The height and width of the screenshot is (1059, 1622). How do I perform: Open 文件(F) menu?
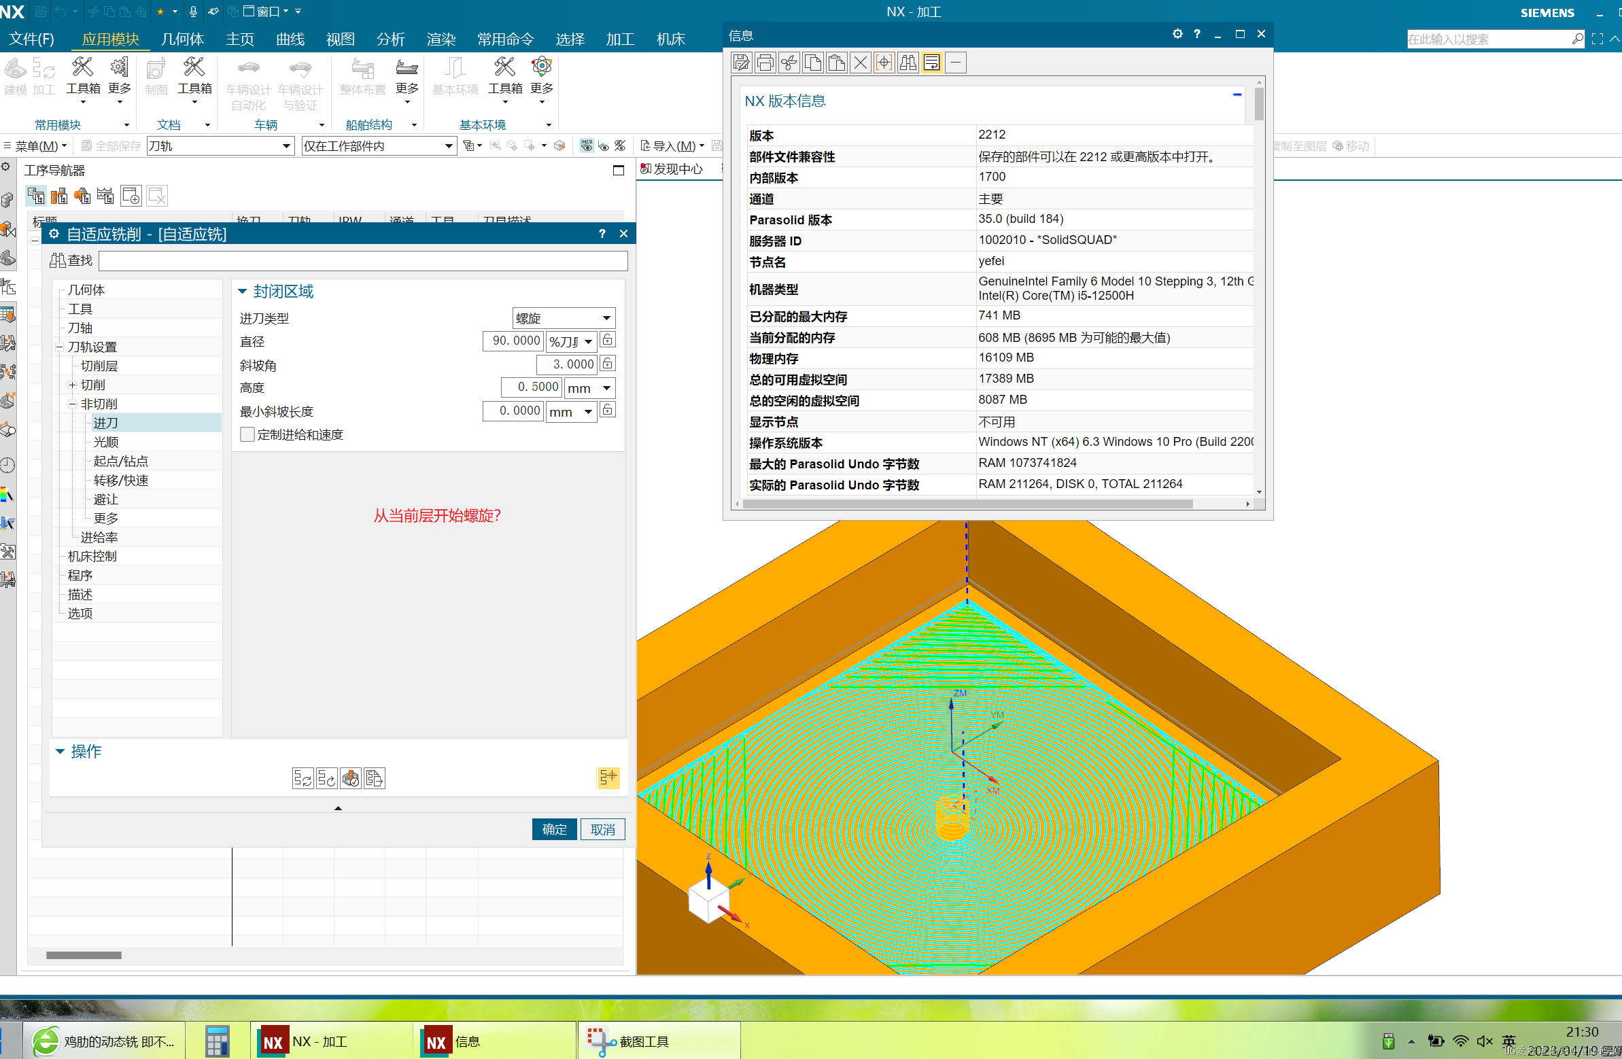pos(31,39)
